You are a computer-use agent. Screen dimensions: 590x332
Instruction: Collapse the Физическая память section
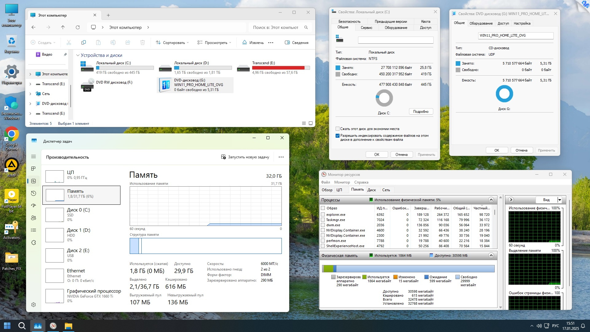click(x=491, y=255)
